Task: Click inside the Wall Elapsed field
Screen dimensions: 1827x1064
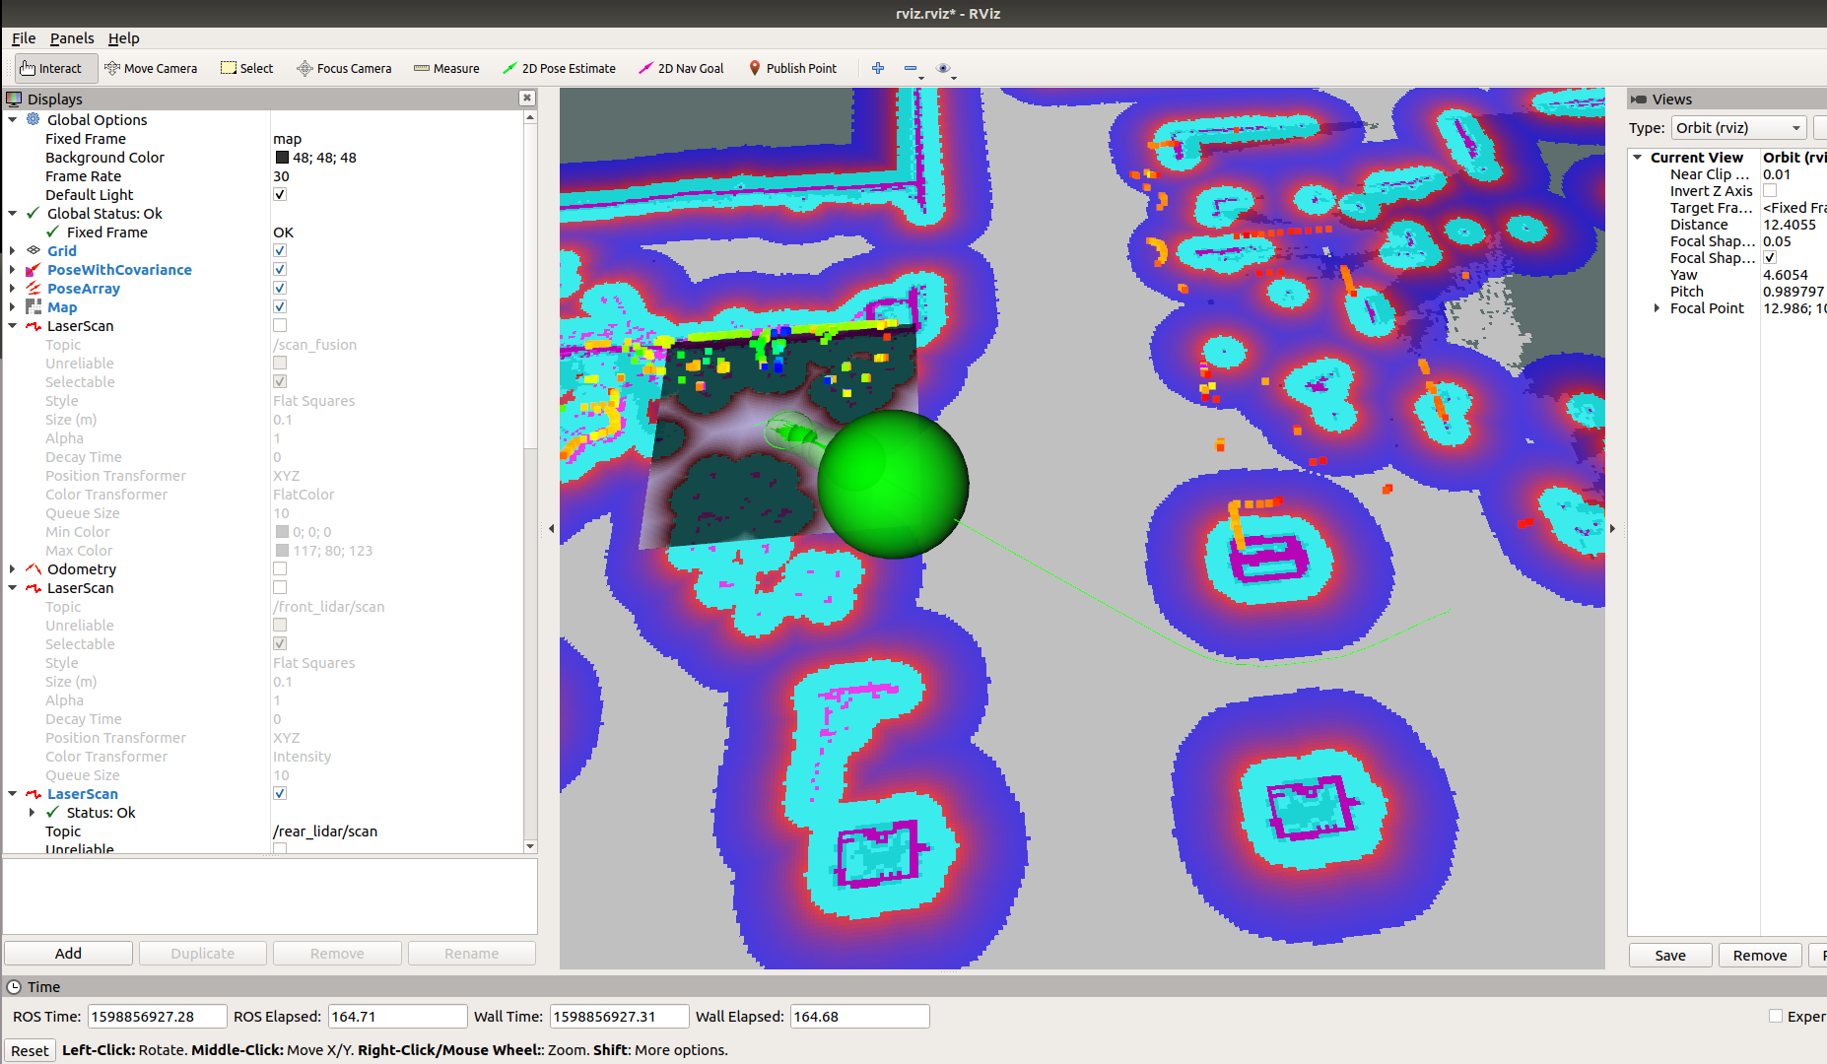Action: (x=857, y=1016)
